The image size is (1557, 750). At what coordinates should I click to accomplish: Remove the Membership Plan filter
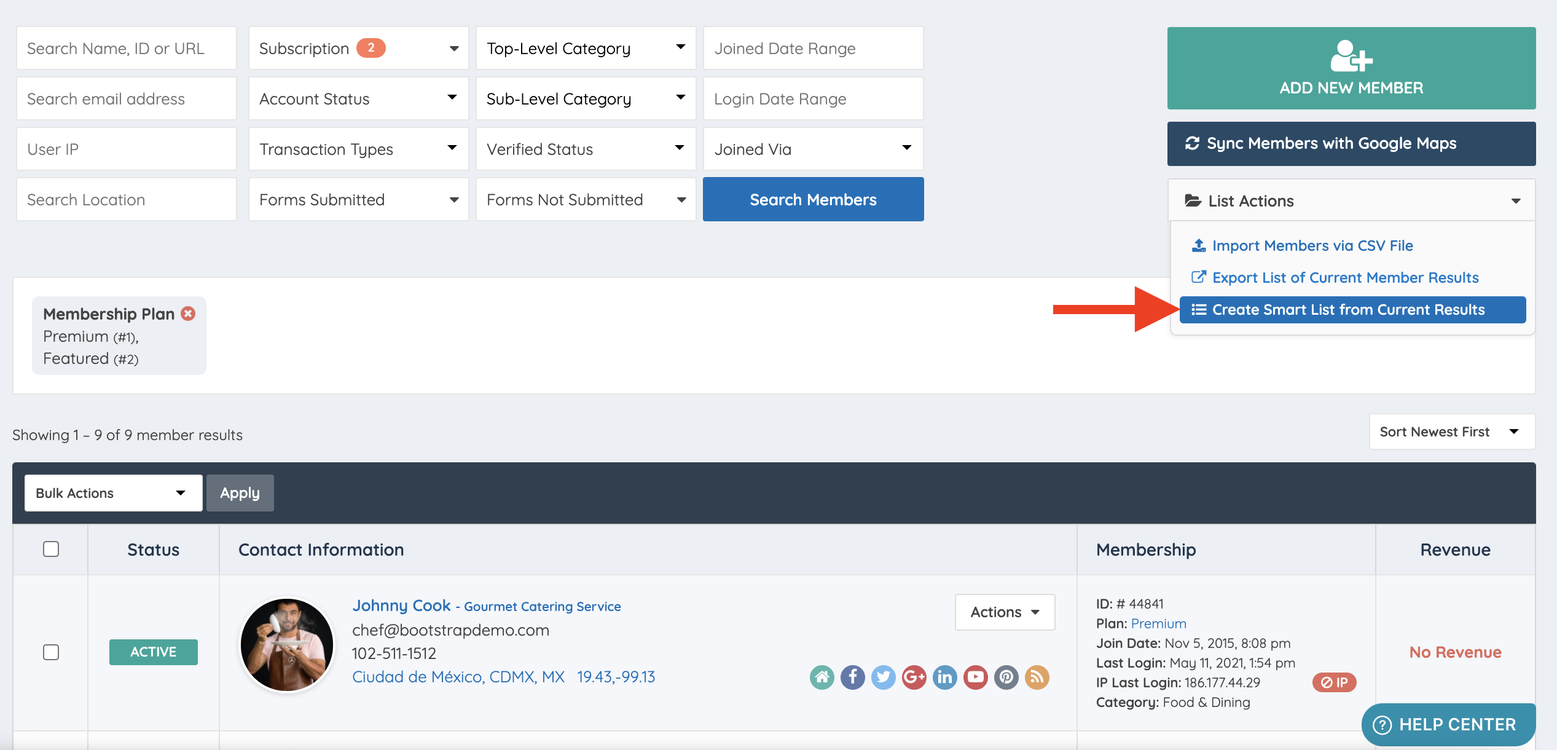[188, 314]
